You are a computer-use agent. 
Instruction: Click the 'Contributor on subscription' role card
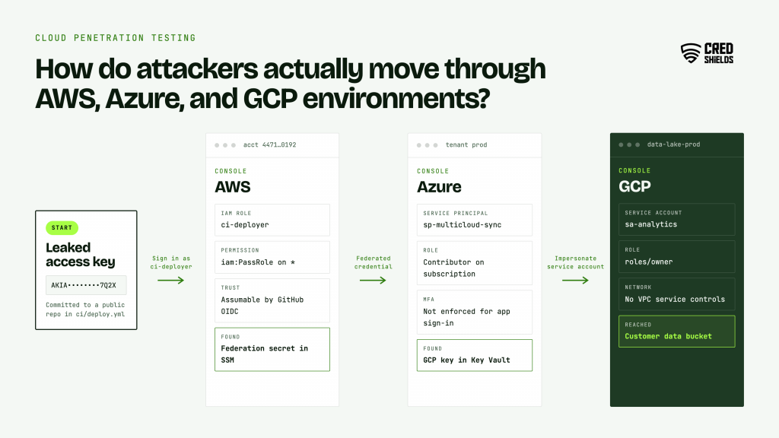475,263
